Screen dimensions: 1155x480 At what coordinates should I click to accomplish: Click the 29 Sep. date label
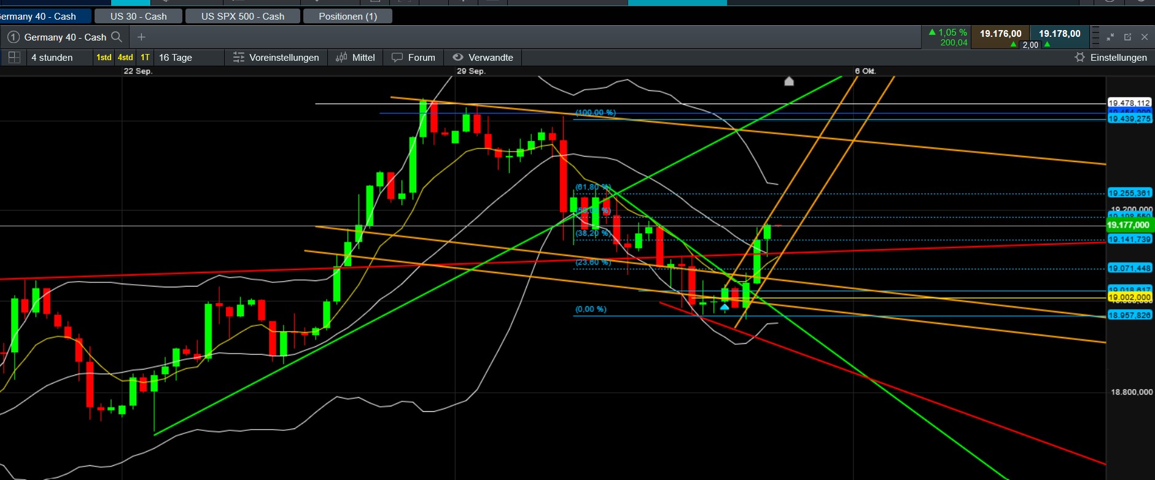[x=471, y=71]
